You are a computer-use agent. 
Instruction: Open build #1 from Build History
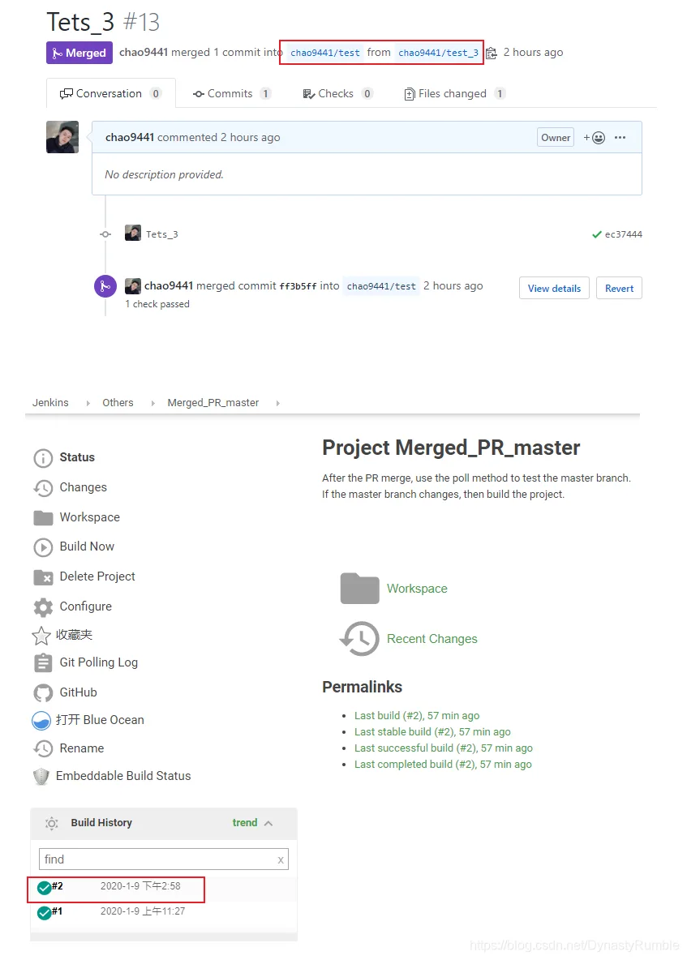(58, 911)
